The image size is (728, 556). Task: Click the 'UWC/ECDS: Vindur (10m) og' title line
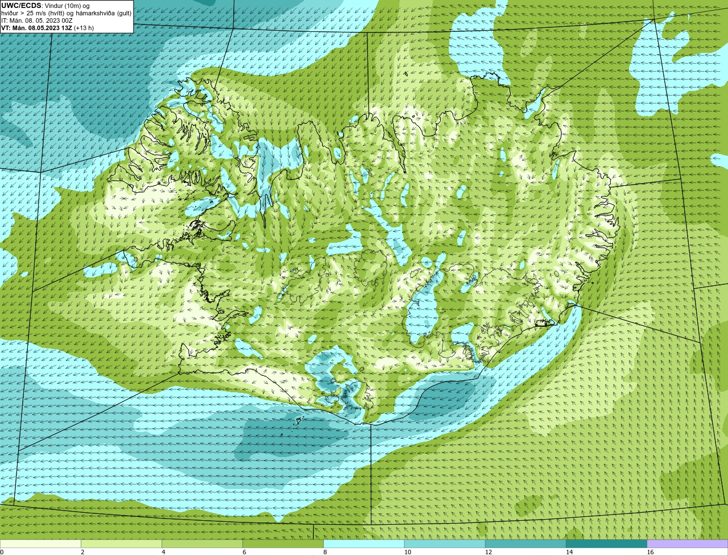(45, 6)
